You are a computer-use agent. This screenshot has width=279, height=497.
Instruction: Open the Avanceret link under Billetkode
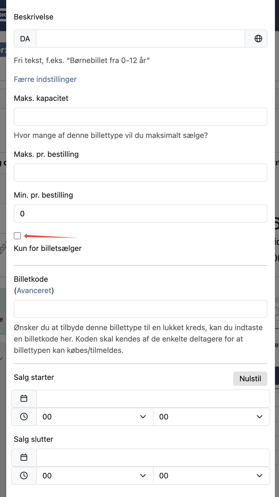(x=34, y=290)
